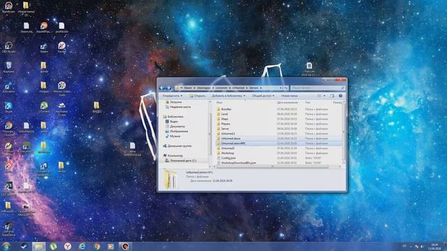Click the Открыть toolbar button
This screenshot has width=447, height=251.
[198, 96]
